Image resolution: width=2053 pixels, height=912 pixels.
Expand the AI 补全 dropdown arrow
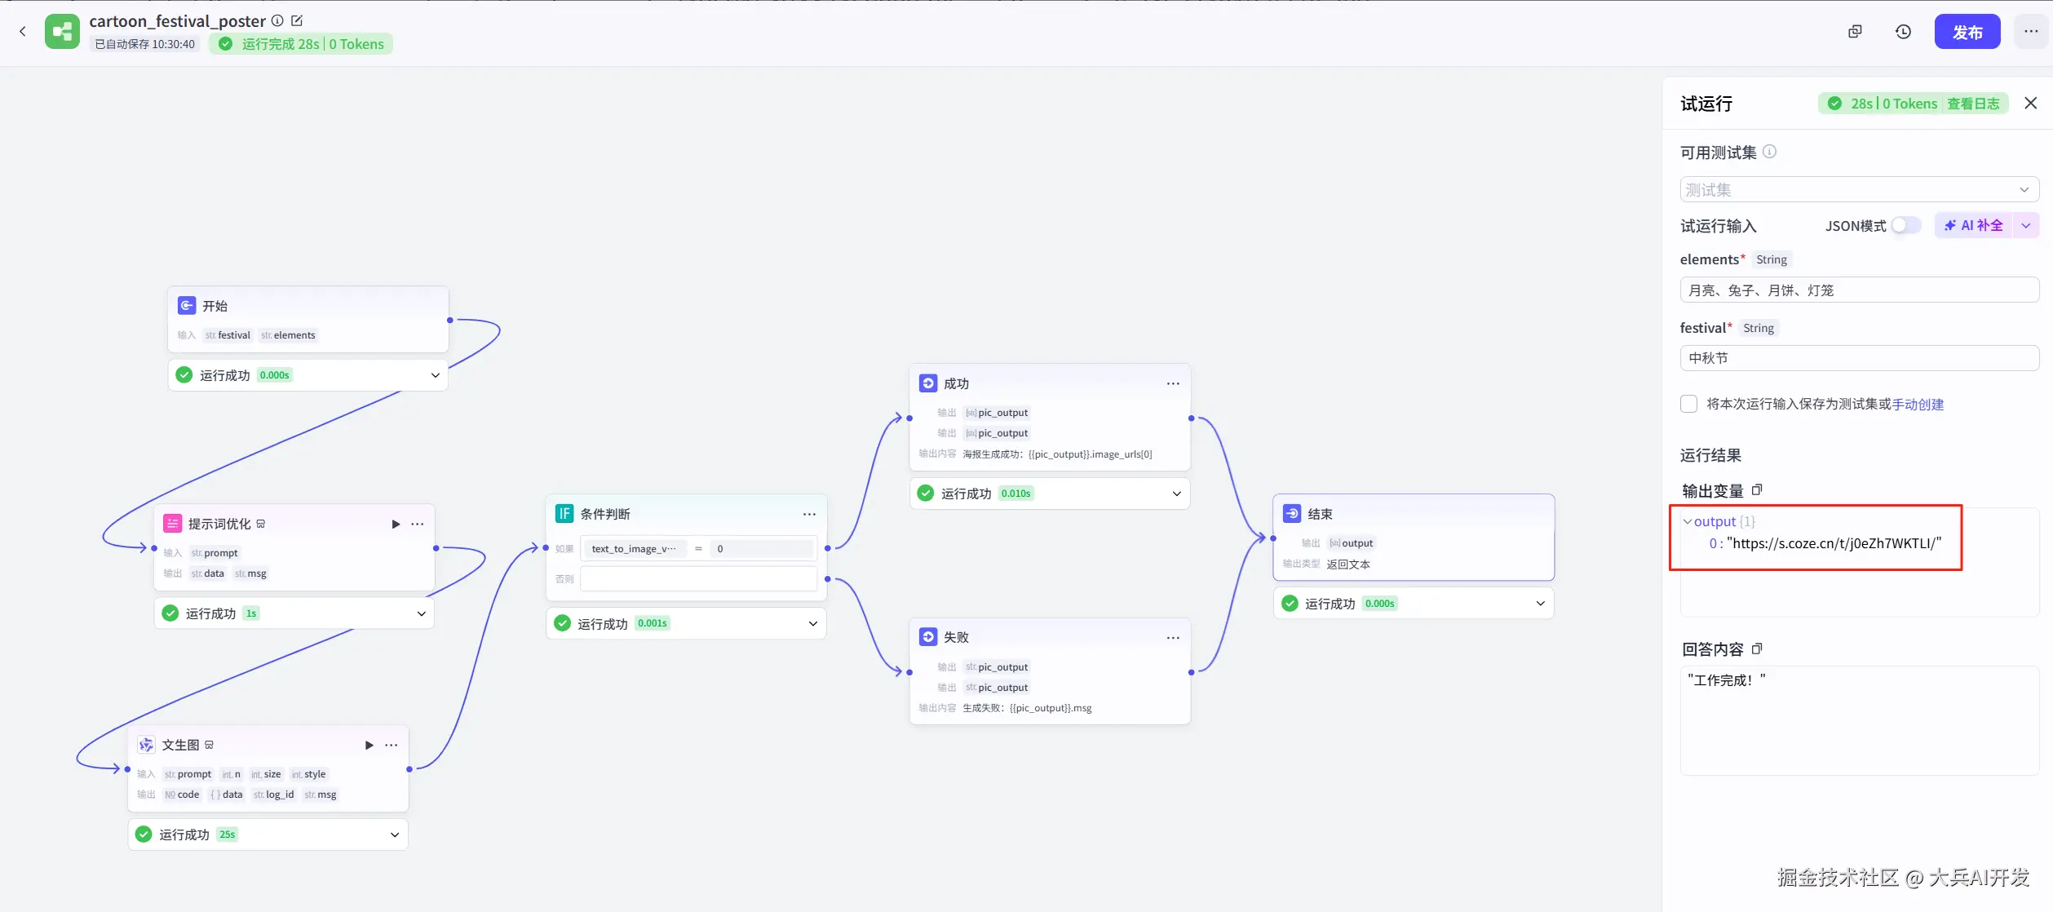[2026, 226]
